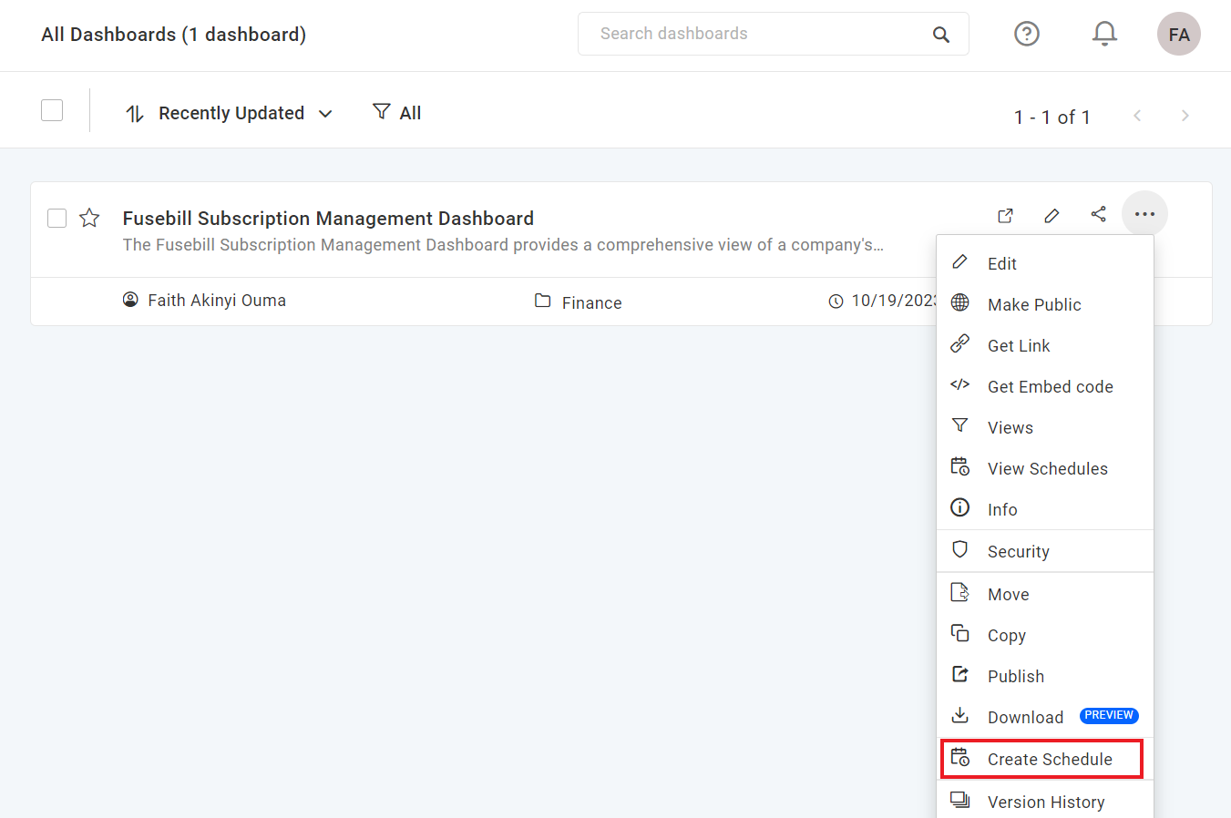Click the sort icon next to Recently Updated

coord(135,113)
